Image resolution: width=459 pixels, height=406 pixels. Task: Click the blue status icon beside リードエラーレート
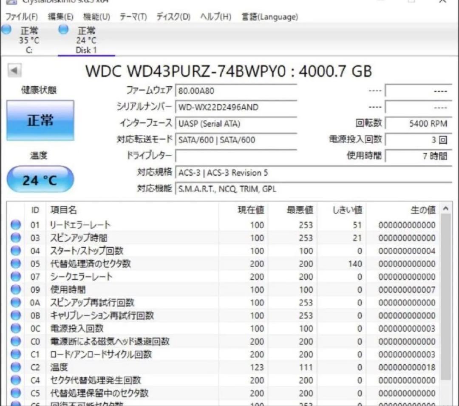(x=15, y=225)
